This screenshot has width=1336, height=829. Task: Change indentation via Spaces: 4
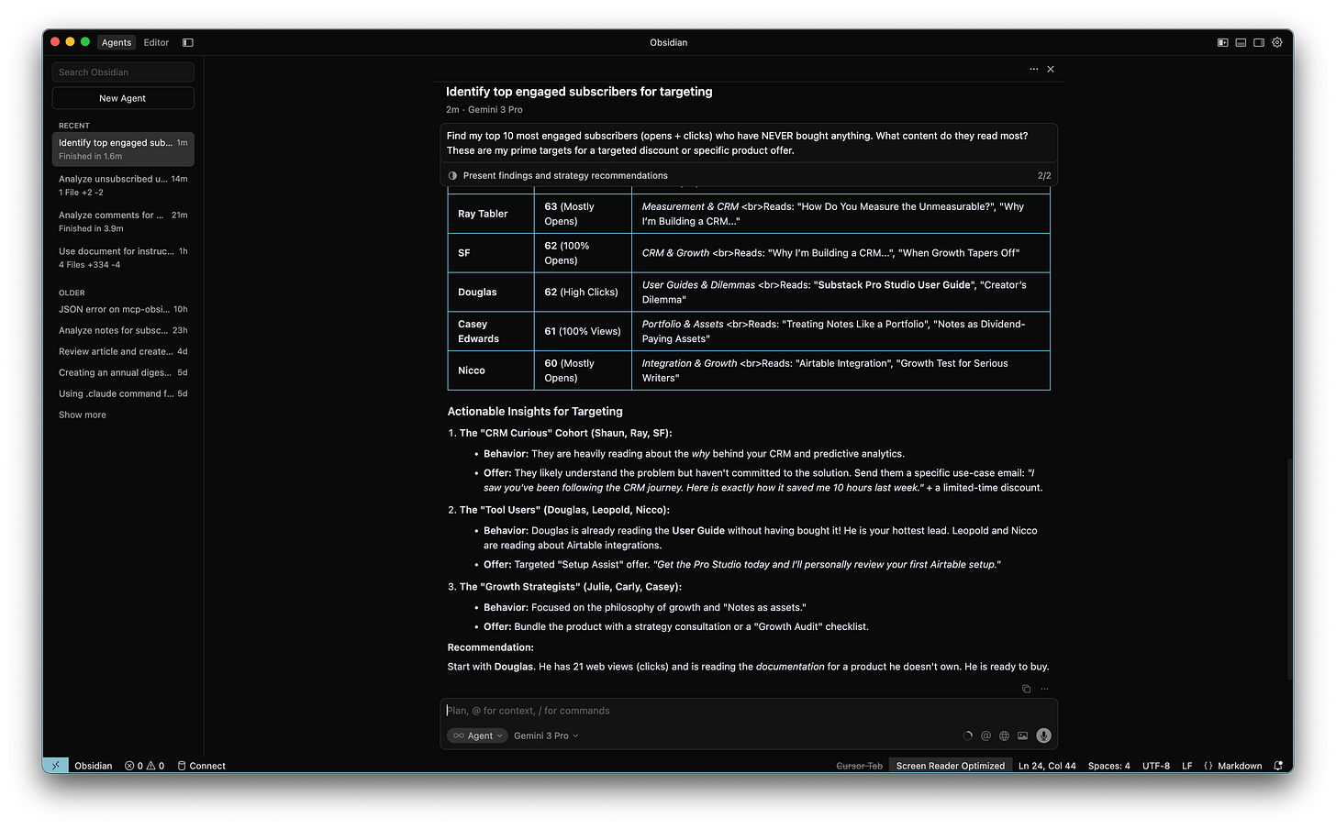point(1108,766)
